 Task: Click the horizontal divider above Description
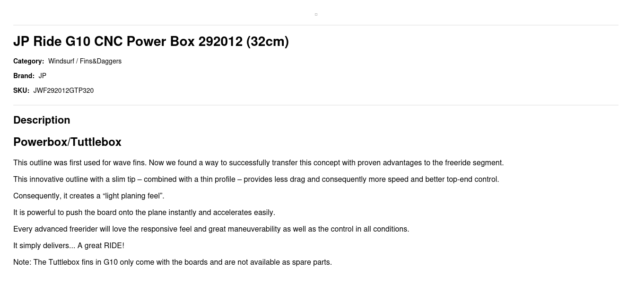point(316,105)
